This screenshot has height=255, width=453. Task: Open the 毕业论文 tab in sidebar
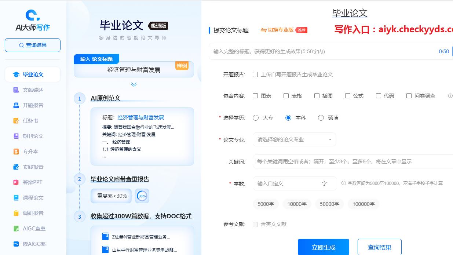(32, 74)
